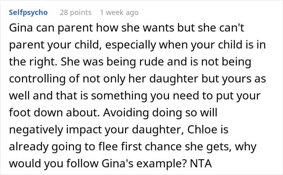Click the word 'controlling' in the comment
Screen dimensions: 283x175
point(37,79)
